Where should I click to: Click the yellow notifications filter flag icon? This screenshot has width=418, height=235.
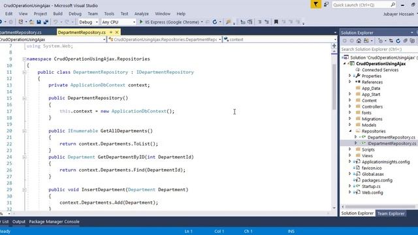pos(315,5)
